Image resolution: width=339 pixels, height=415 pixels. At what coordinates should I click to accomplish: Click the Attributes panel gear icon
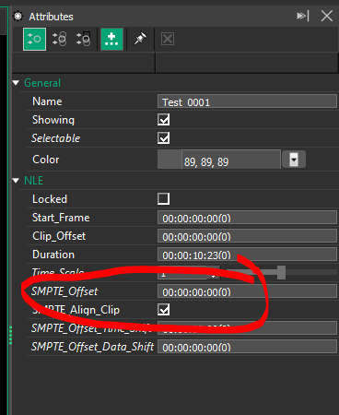click(18, 17)
